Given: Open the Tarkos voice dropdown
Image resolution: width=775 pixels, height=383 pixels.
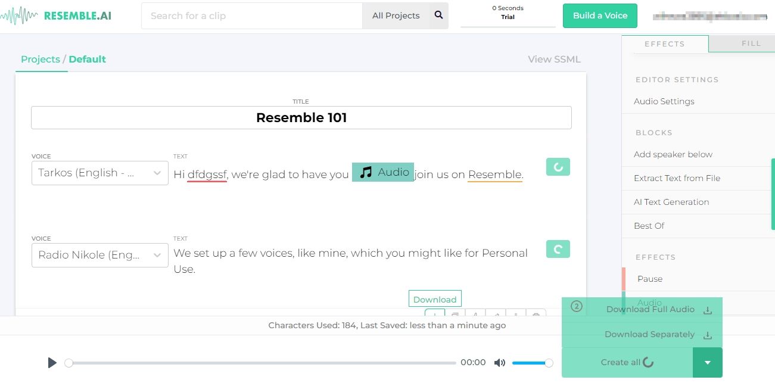Looking at the screenshot, I should click(x=100, y=173).
